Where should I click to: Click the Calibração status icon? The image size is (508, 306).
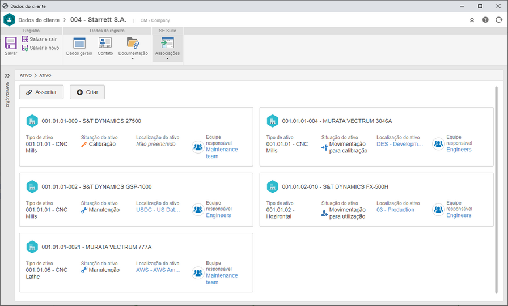click(x=84, y=144)
